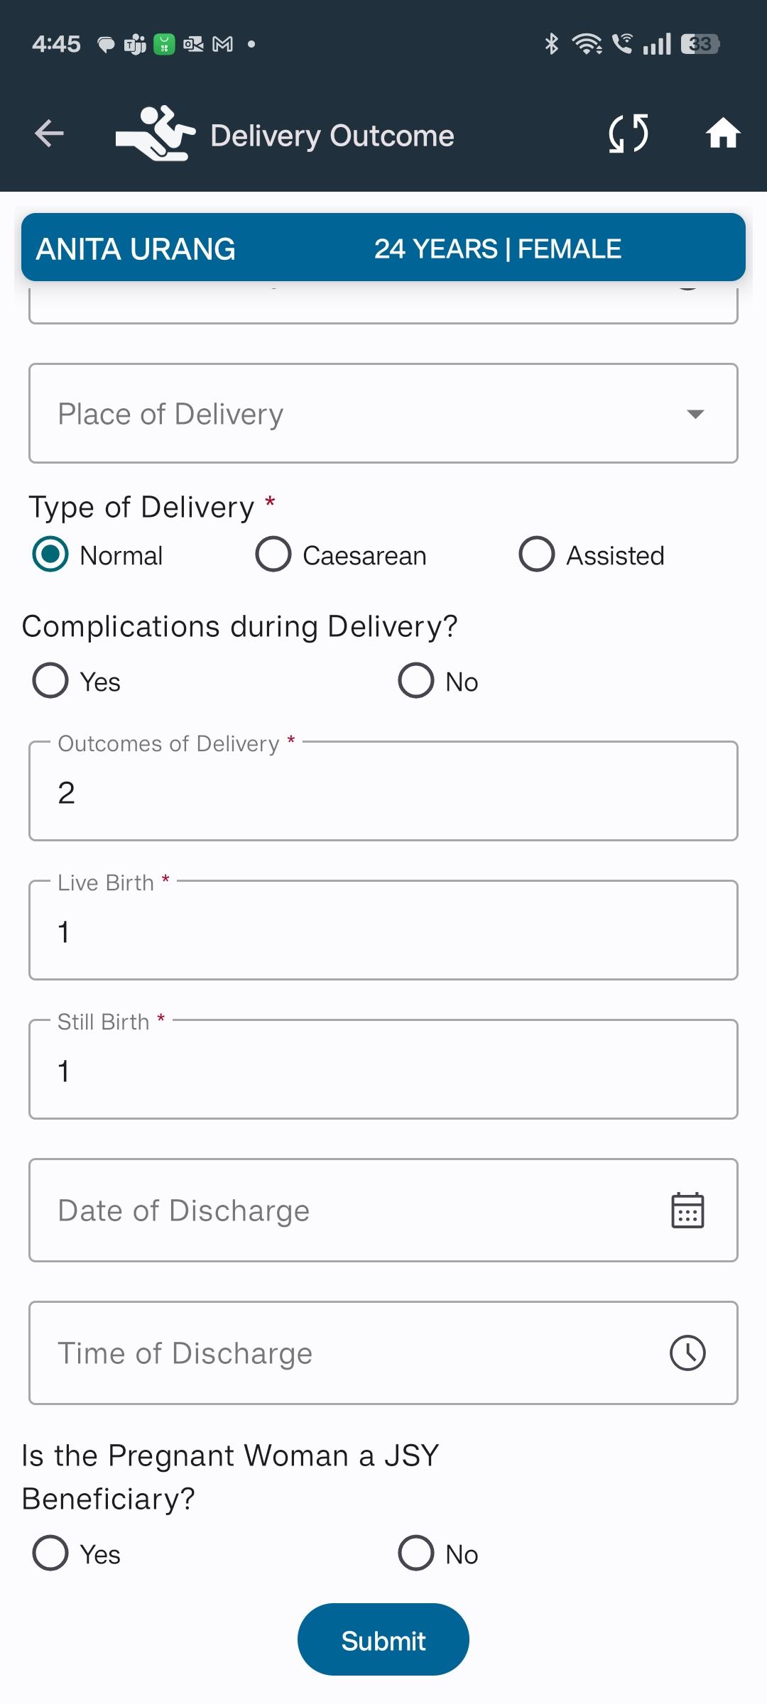Focus the Outcomes of Delivery field
767x1704 pixels.
[x=383, y=791]
